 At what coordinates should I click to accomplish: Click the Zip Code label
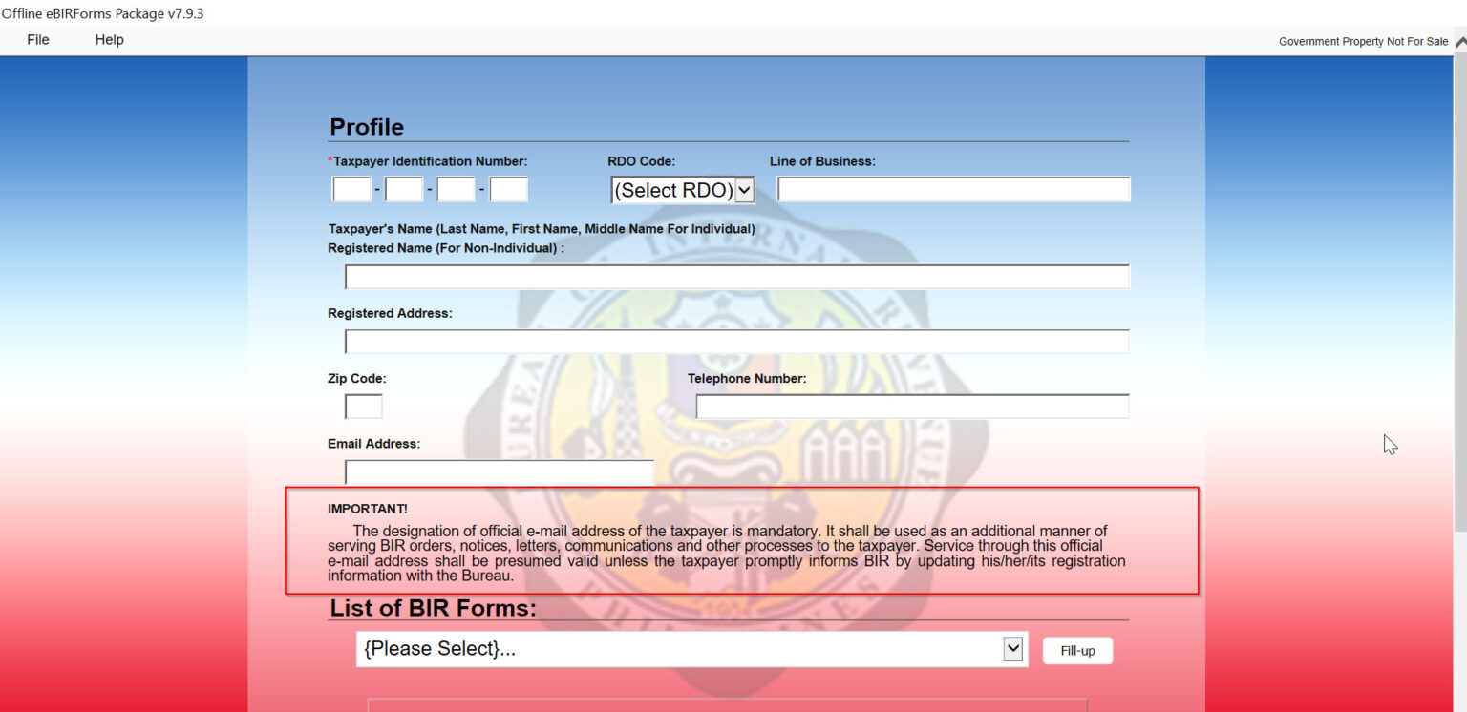point(357,378)
